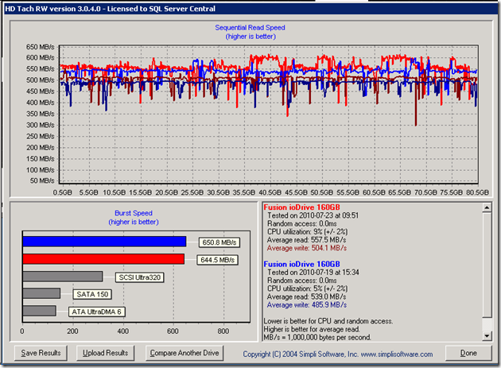This screenshot has width=501, height=368.
Task: Select the blue burst speed bar
Action: tap(103, 242)
